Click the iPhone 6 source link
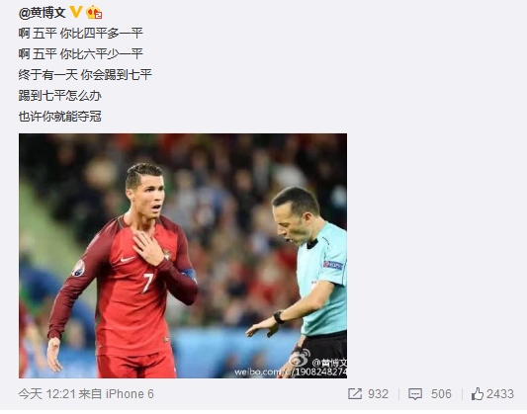527x414 pixels. [130, 394]
